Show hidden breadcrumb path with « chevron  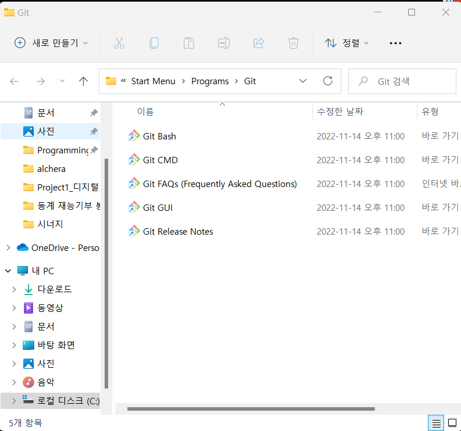[123, 81]
